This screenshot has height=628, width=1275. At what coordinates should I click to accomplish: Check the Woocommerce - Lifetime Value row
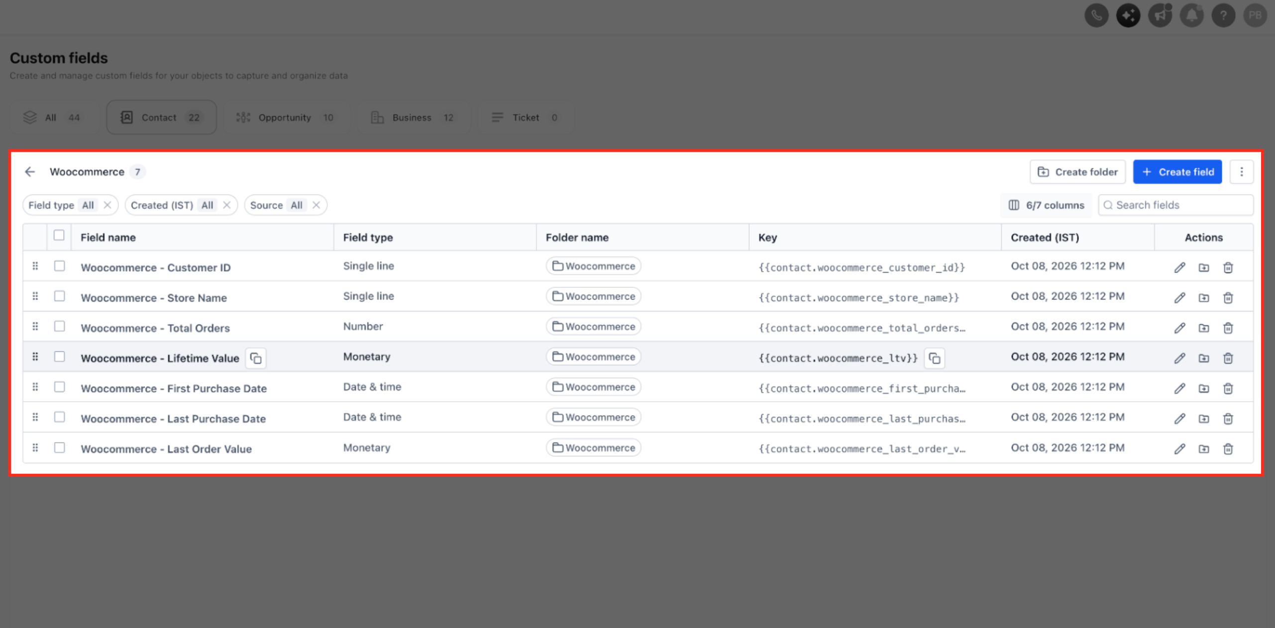coord(60,357)
